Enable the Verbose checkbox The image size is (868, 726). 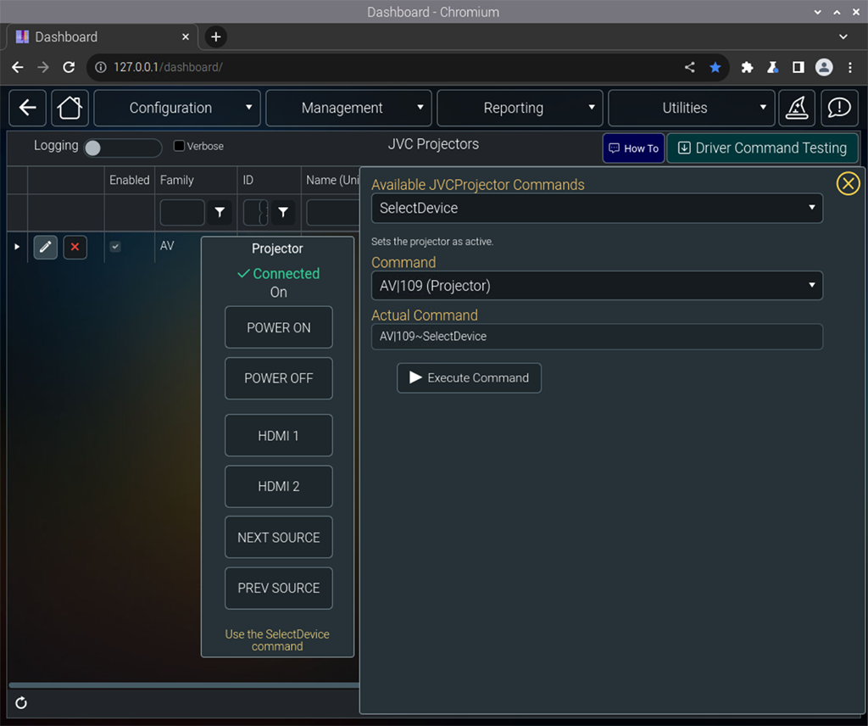[179, 146]
